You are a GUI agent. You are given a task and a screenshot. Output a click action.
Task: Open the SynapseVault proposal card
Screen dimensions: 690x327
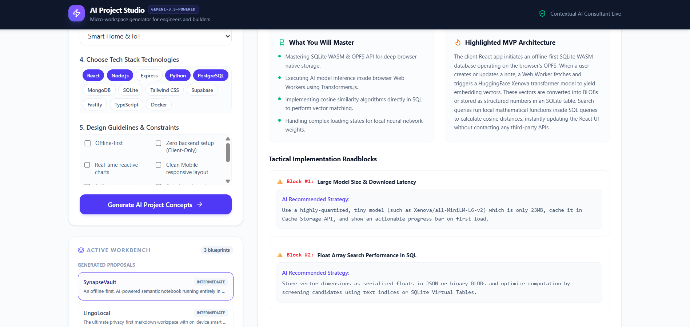tap(156, 286)
